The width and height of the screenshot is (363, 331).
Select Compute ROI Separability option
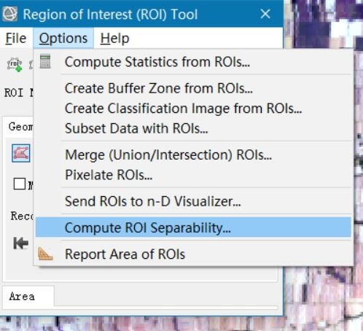(193, 227)
